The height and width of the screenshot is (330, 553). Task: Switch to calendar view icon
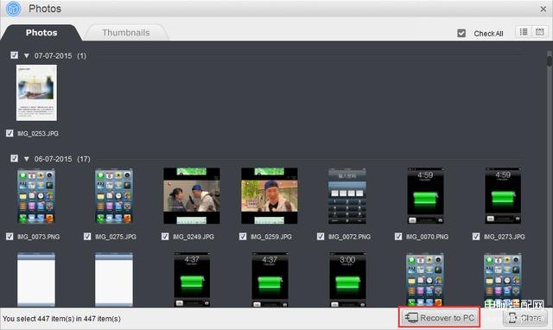coord(539,32)
